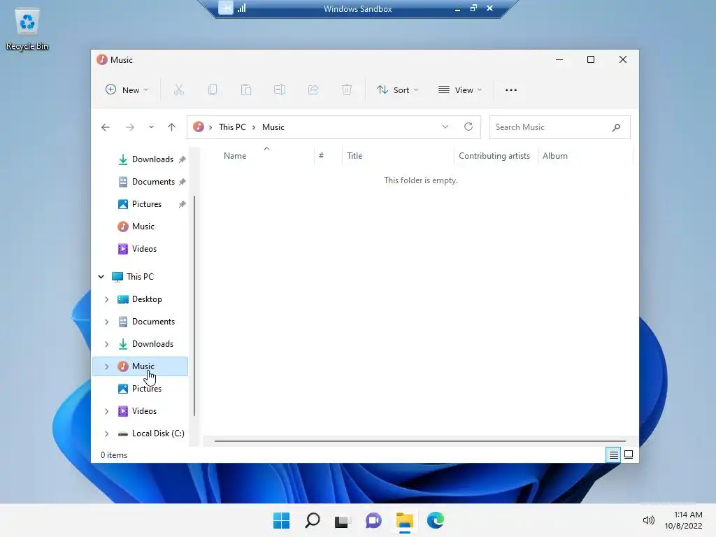
Task: Switch to large thumbnails view button
Action: click(629, 454)
